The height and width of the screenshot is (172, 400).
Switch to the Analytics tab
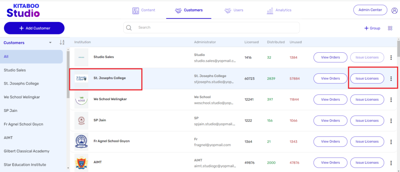[x=279, y=10]
